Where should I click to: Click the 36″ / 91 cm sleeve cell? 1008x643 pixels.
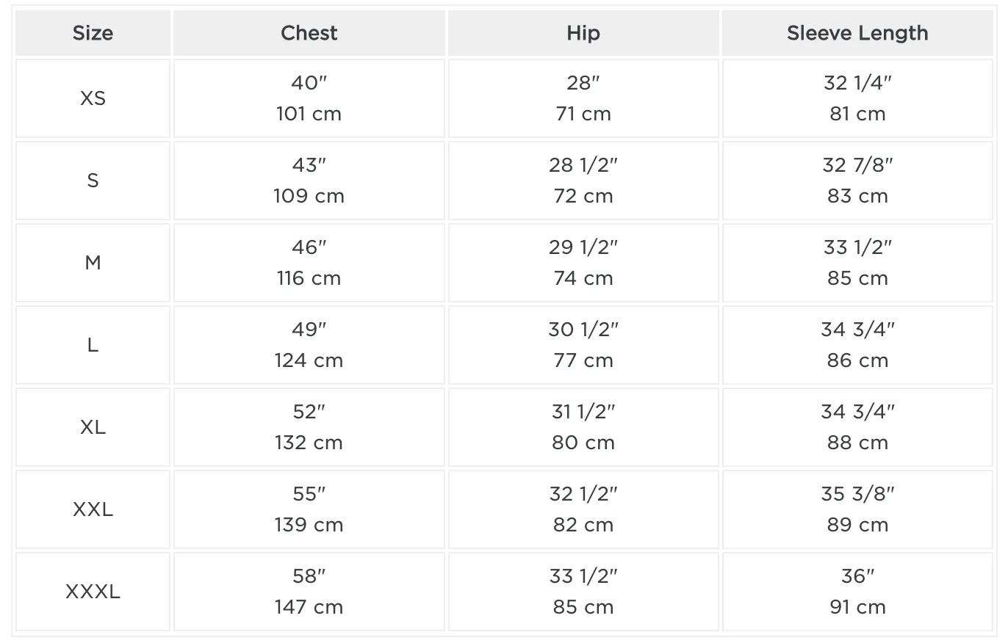[x=857, y=592]
